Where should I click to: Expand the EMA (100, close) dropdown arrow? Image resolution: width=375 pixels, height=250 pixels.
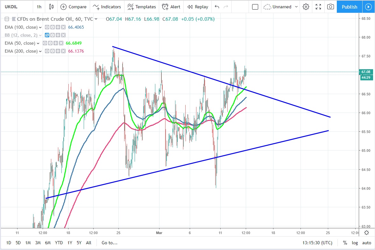(x=40, y=27)
